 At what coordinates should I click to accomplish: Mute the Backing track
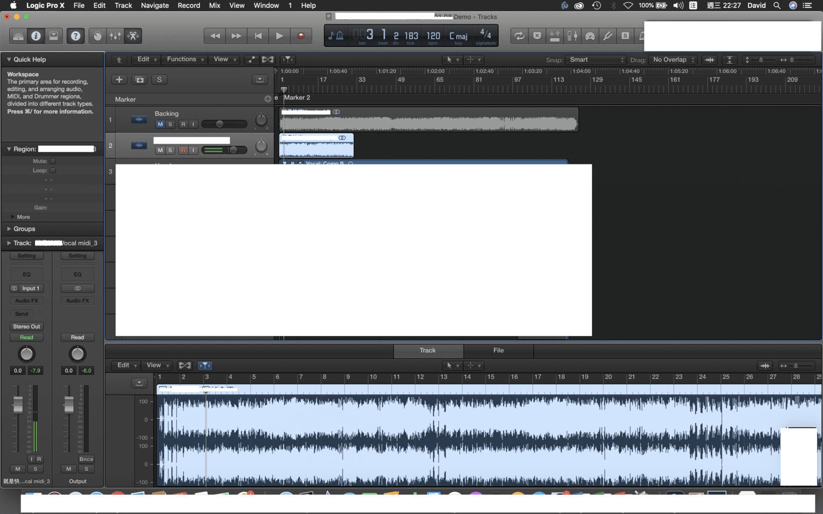coord(160,124)
